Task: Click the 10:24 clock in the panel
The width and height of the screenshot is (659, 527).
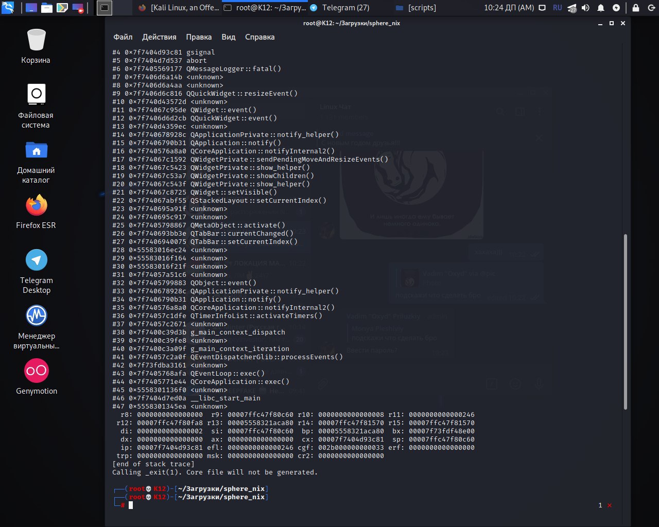Action: coord(509,8)
